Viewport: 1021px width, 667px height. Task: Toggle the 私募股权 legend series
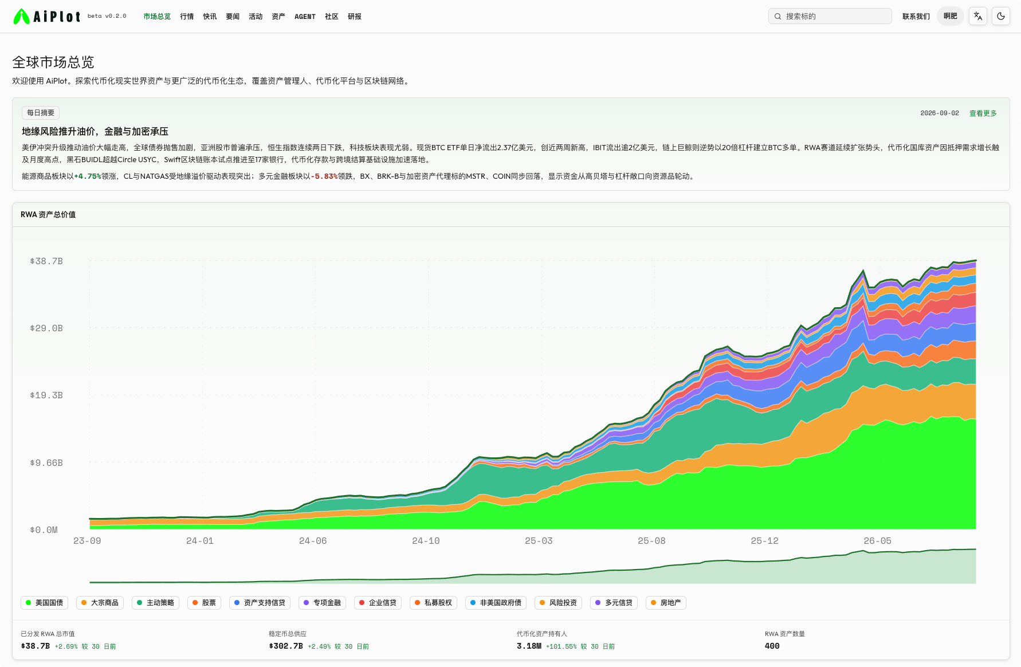[434, 603]
